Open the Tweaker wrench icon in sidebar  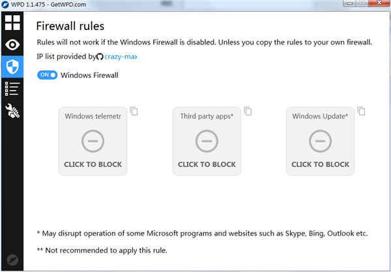point(12,111)
